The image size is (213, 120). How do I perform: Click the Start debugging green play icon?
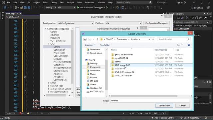pyautogui.click(x=78, y=7)
